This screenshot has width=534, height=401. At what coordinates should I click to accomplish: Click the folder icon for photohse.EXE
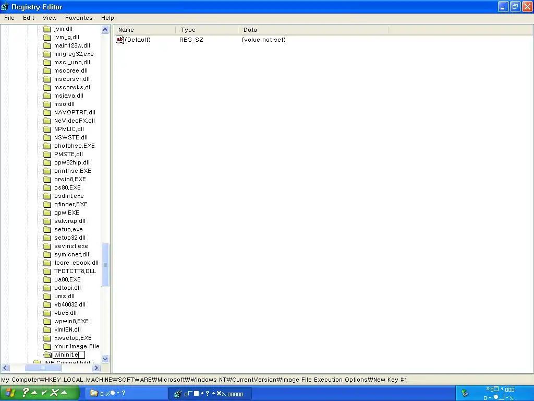coord(47,146)
